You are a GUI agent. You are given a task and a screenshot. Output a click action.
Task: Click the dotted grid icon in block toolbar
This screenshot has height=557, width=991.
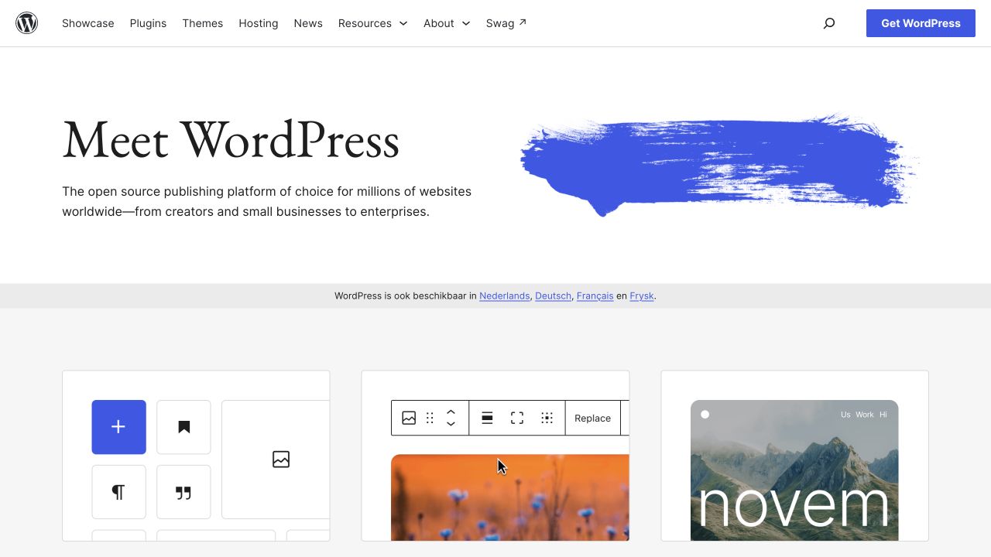pyautogui.click(x=547, y=419)
